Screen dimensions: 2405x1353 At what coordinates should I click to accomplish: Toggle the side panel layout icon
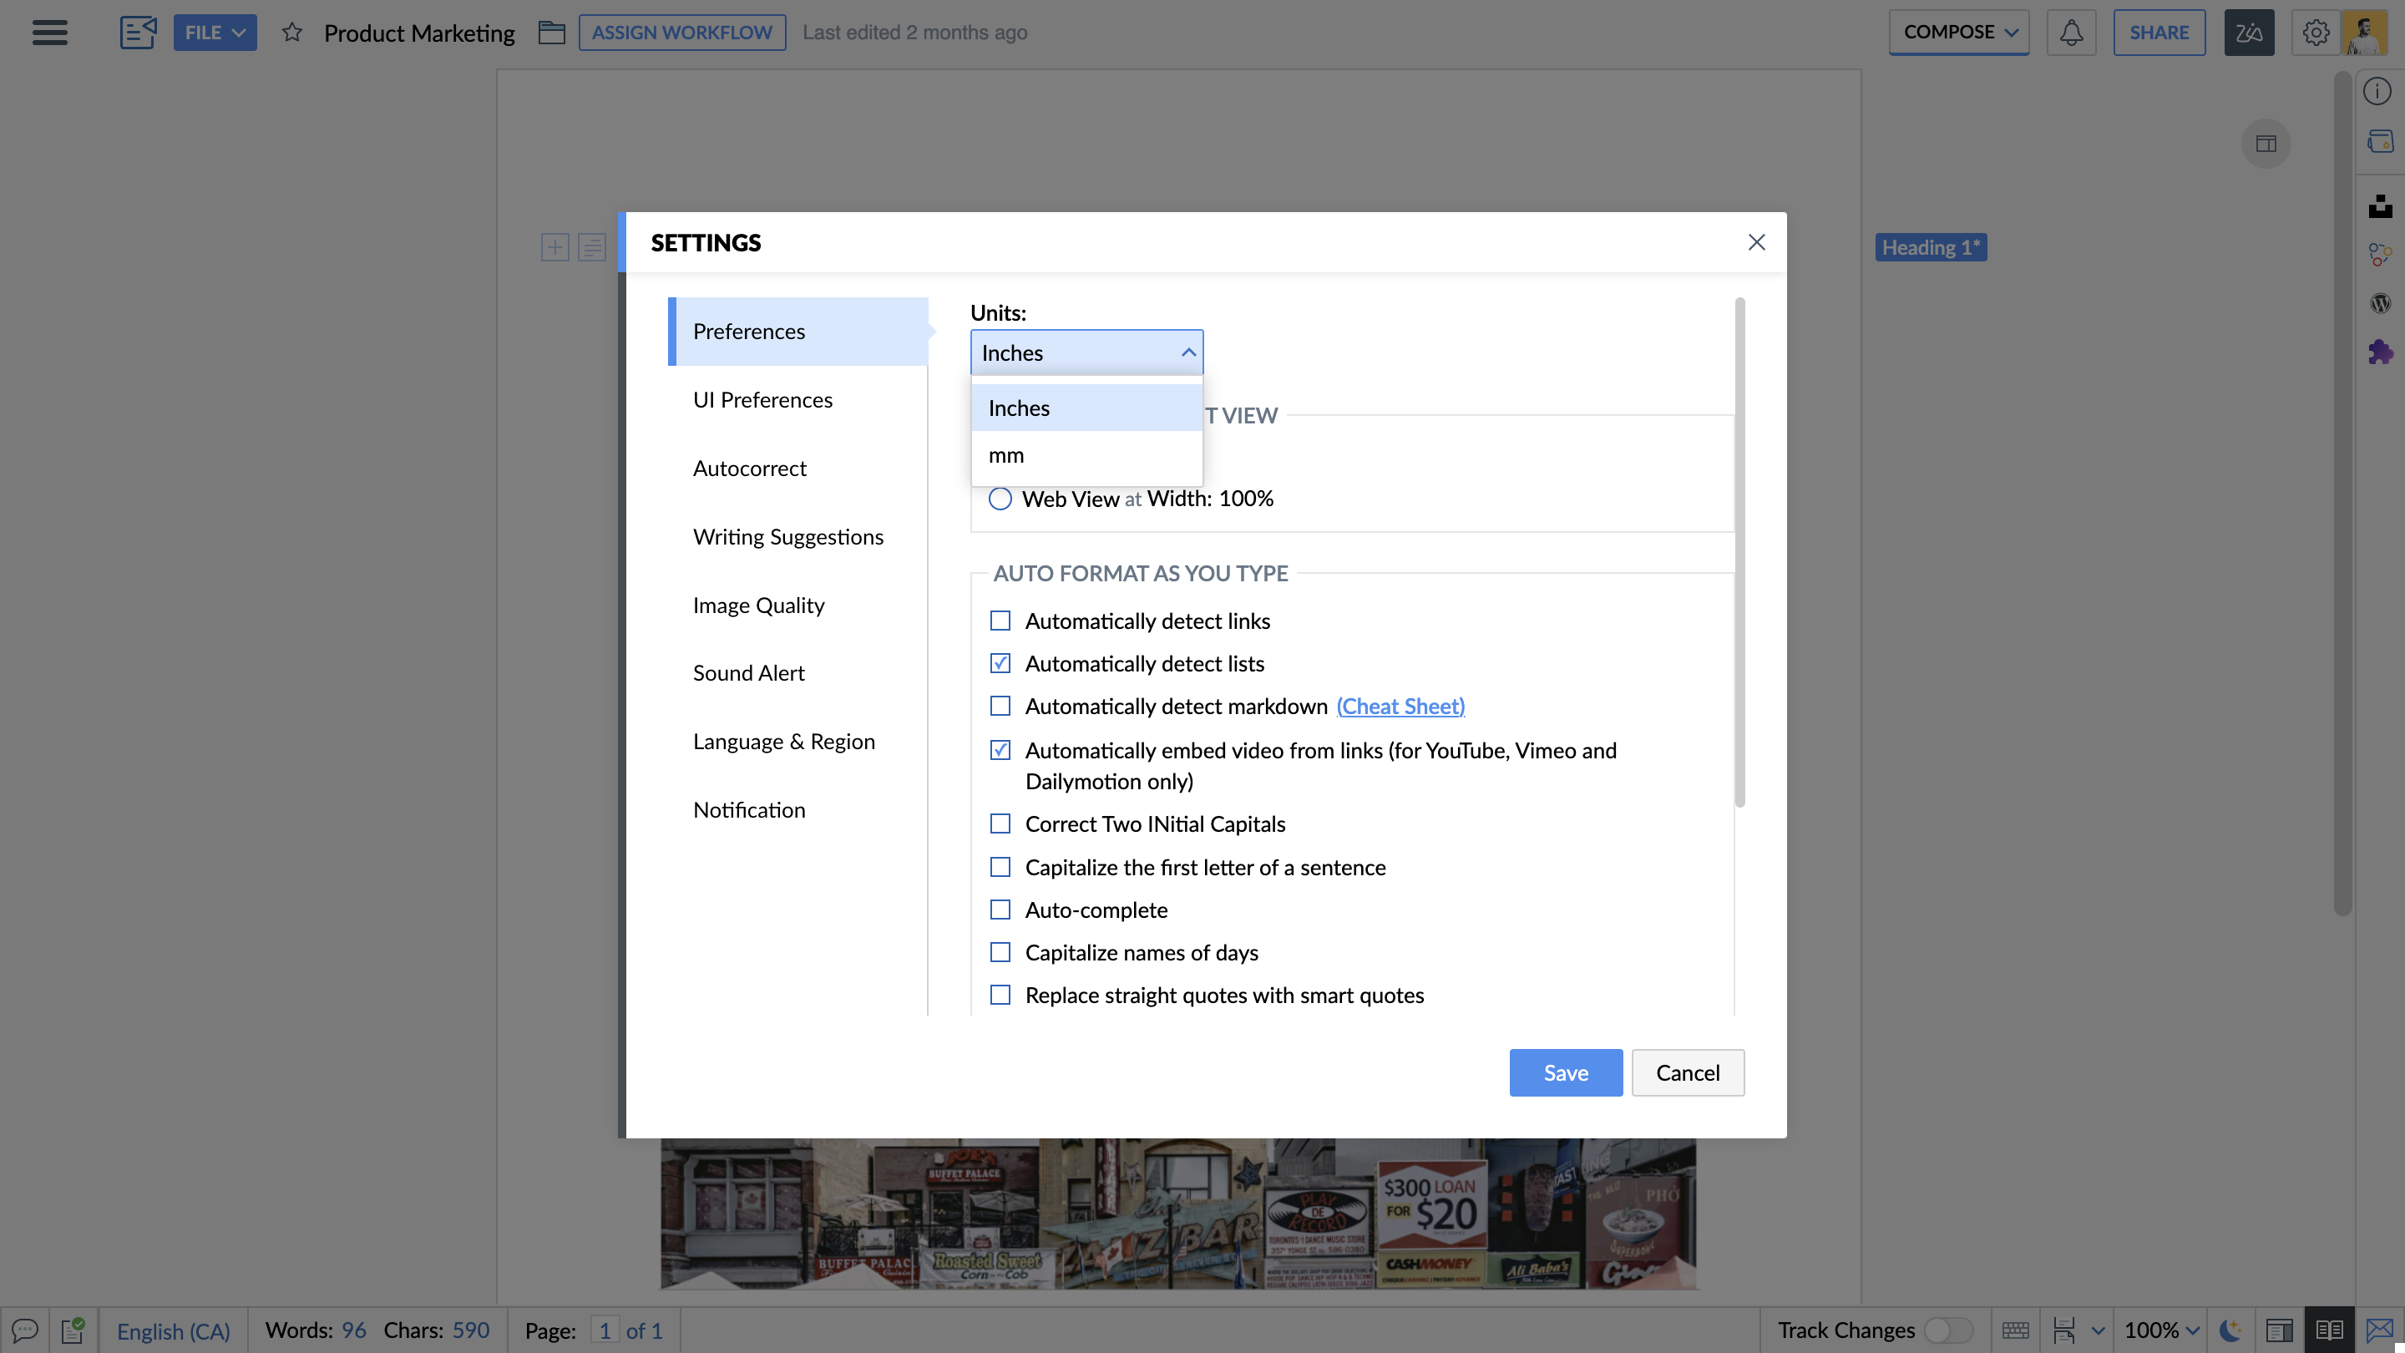pos(2279,1330)
